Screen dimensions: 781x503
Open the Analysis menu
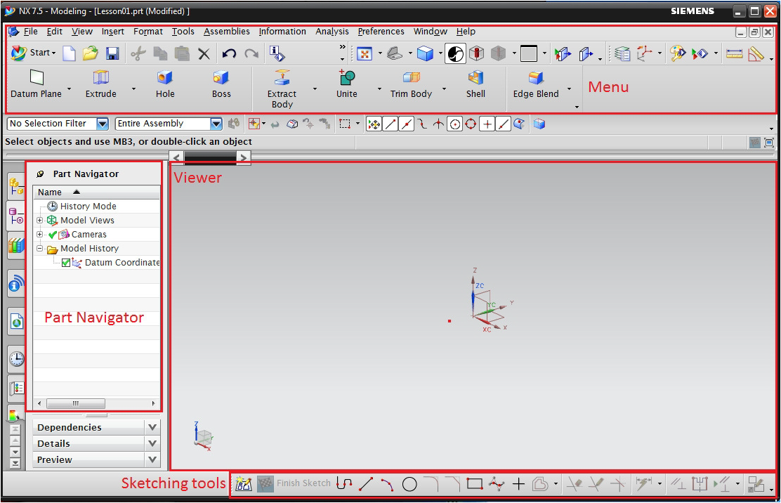(x=332, y=32)
